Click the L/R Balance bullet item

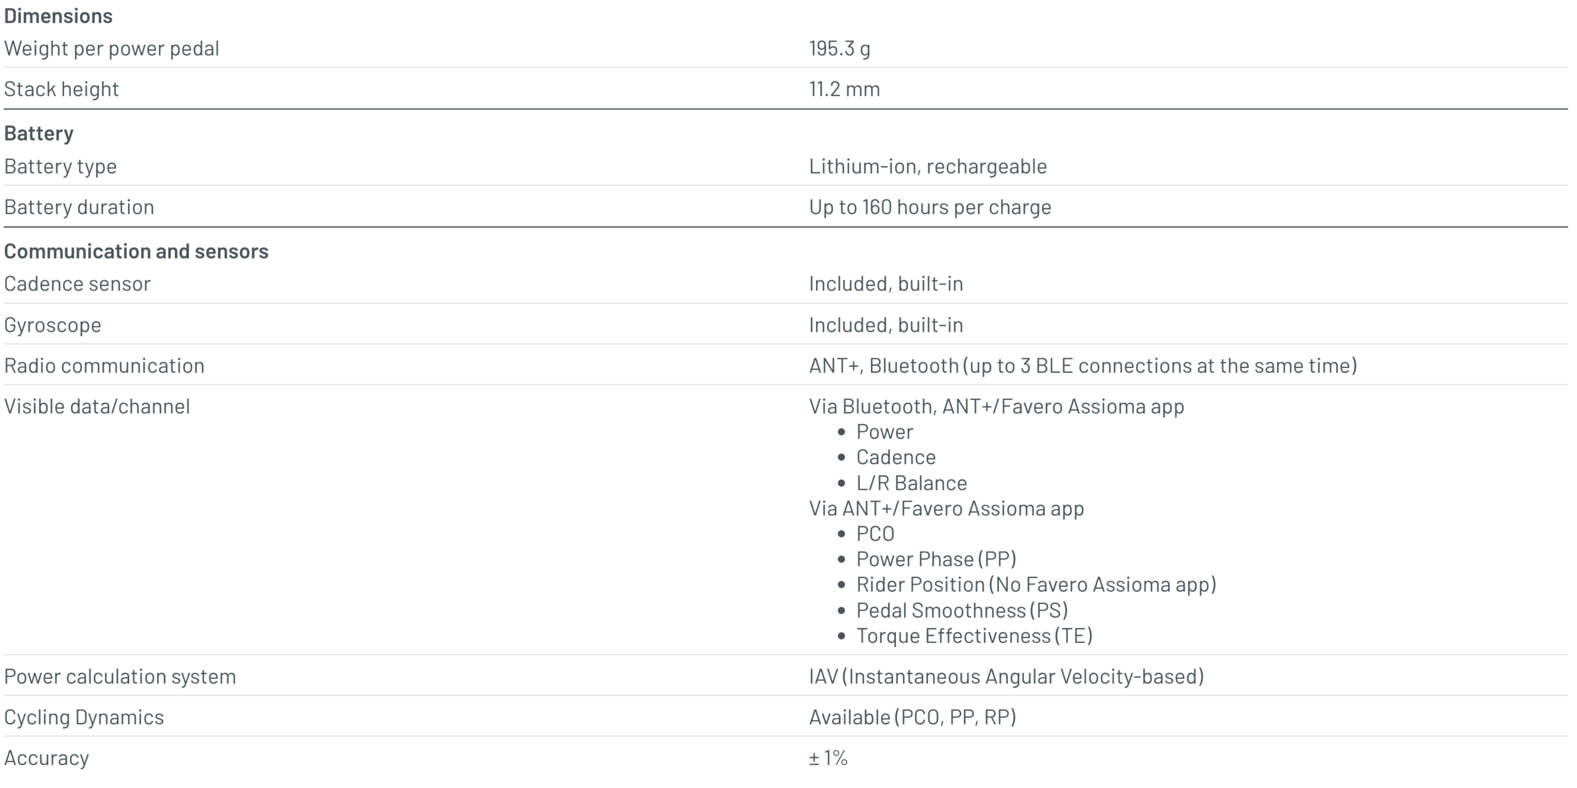[911, 483]
